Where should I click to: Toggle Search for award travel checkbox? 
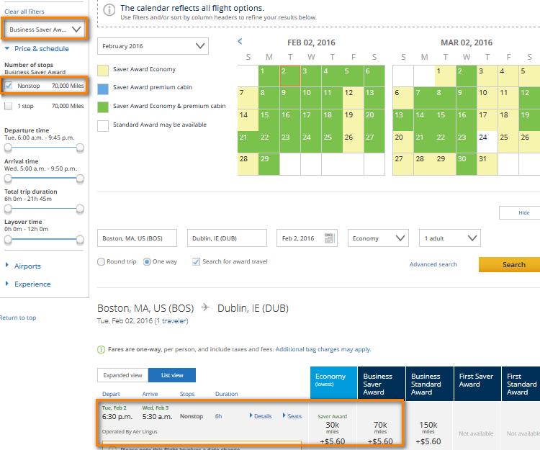pos(196,261)
